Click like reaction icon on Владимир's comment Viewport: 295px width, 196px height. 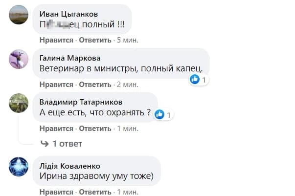coord(159,115)
